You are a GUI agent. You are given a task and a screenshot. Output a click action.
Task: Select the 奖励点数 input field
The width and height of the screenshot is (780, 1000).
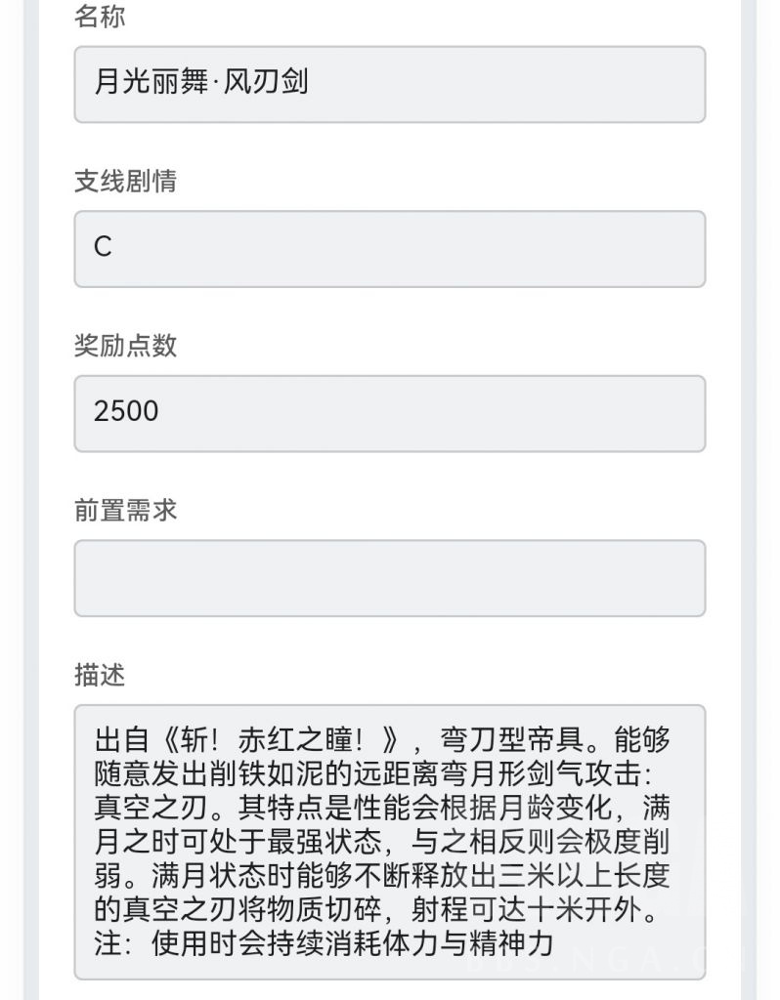point(389,413)
